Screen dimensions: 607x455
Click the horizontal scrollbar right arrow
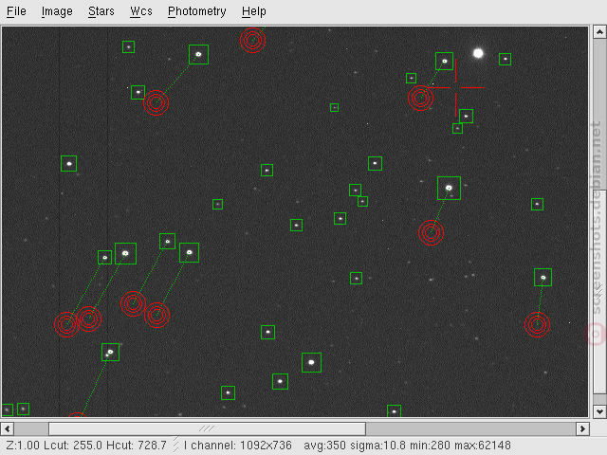tap(582, 428)
